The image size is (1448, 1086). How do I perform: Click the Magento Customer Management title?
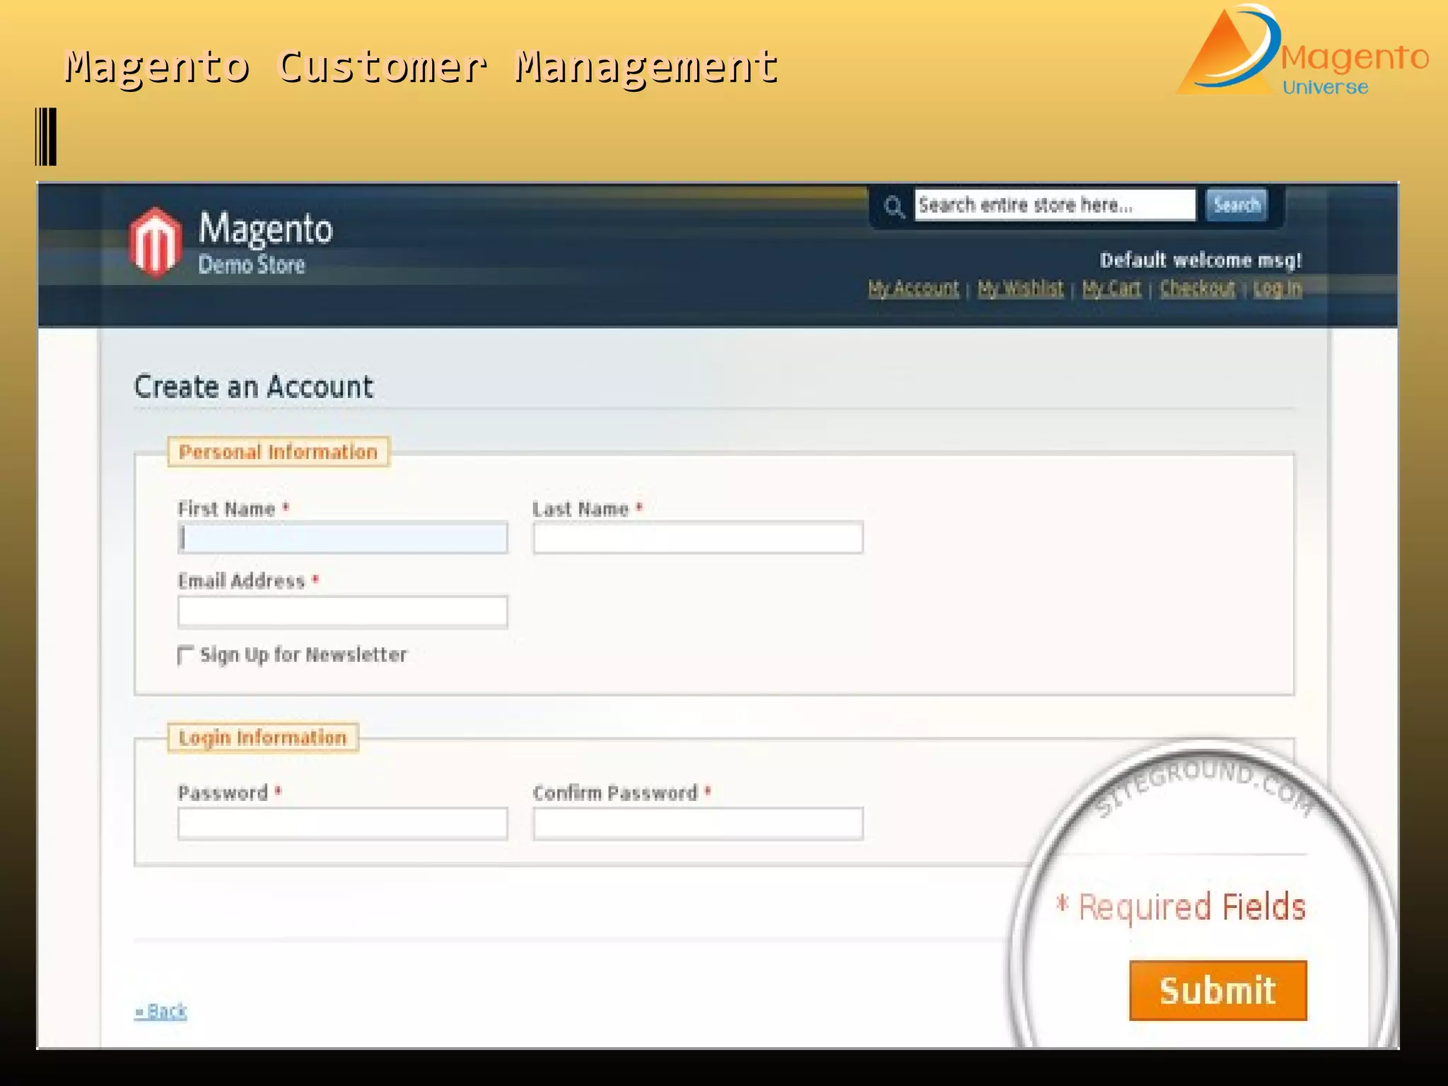(x=421, y=66)
